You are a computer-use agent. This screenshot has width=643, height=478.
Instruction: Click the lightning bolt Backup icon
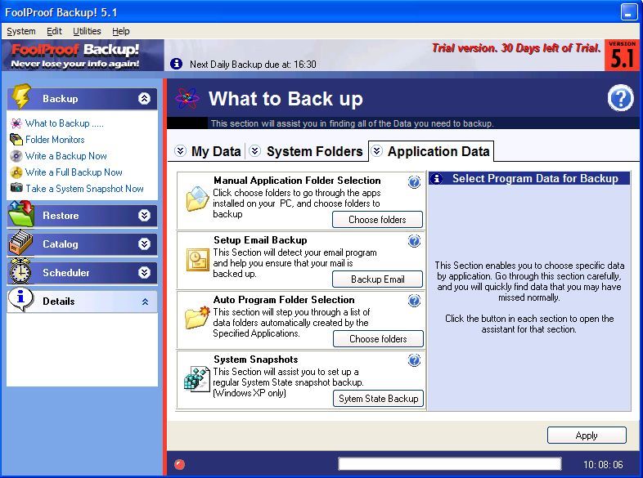[x=21, y=96]
